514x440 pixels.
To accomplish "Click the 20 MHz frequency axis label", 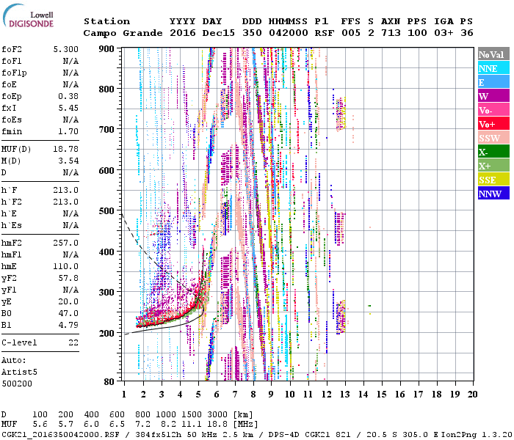I will coord(472,395).
